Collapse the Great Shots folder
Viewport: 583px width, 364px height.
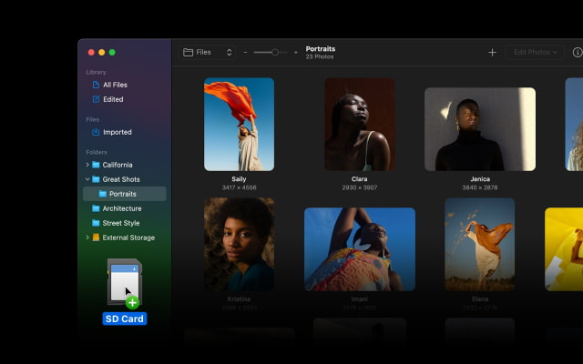[87, 179]
